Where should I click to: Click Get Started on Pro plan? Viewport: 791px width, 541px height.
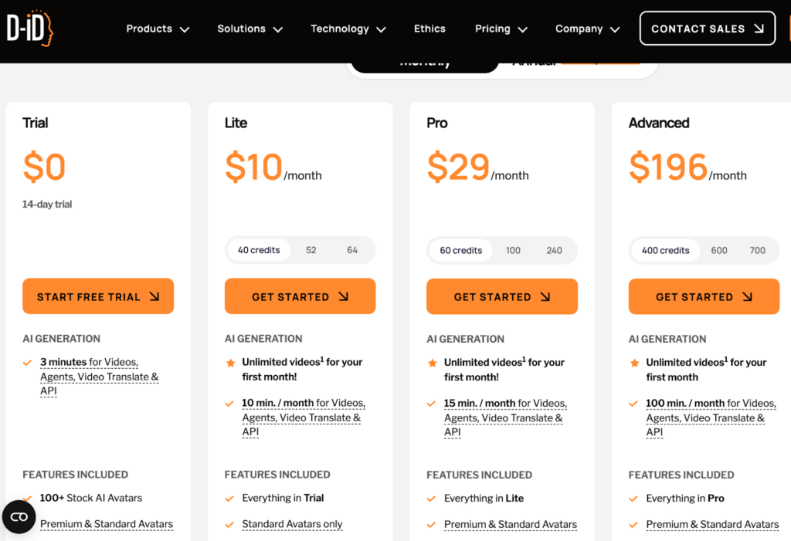(x=502, y=296)
